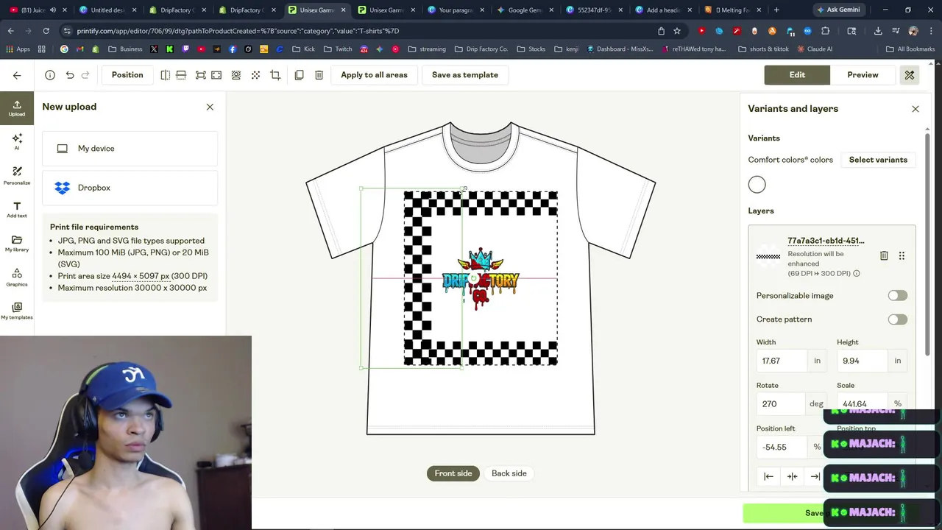Duplicate the selected layer

pyautogui.click(x=299, y=75)
